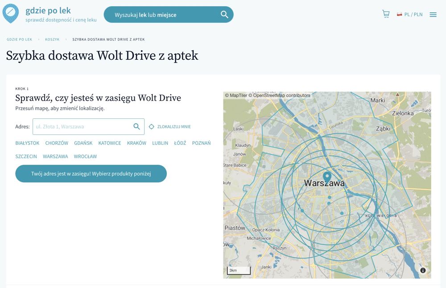The width and height of the screenshot is (446, 288).
Task: Click the Klaudyn label on the map
Action: coord(243,145)
